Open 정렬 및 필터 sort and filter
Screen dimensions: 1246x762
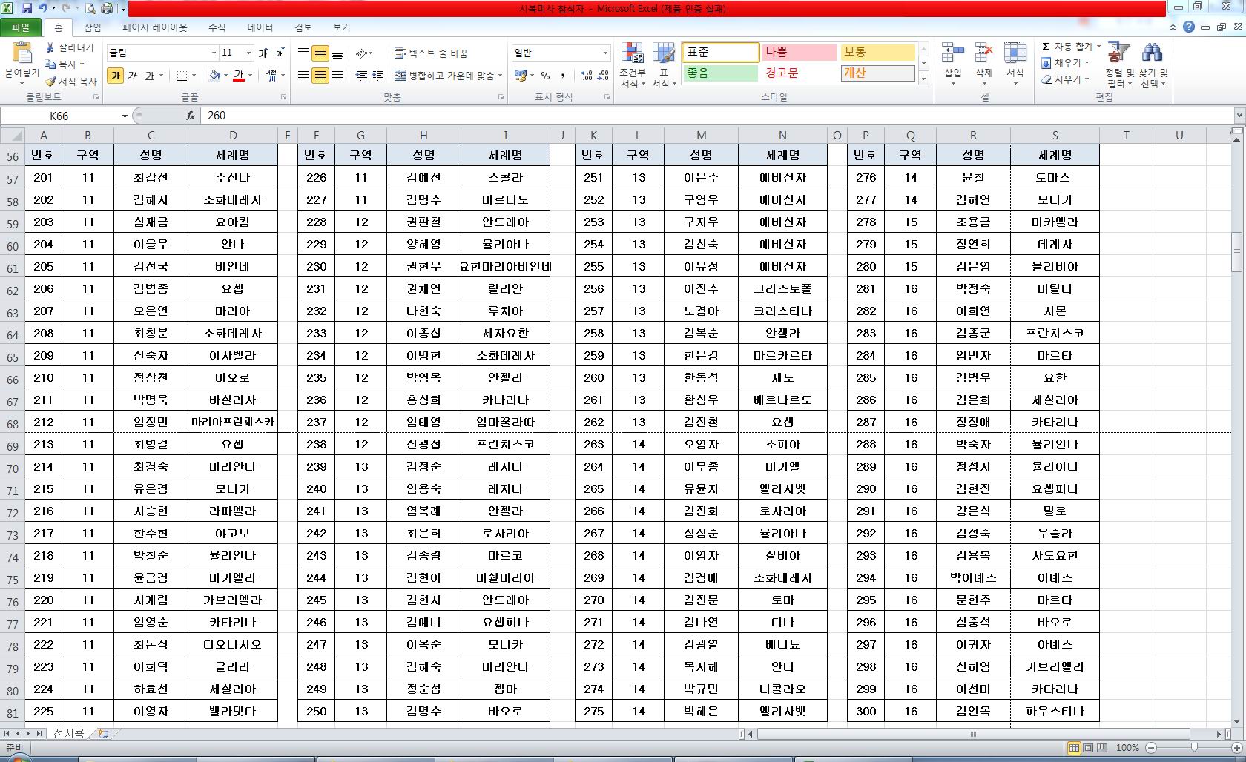1118,65
